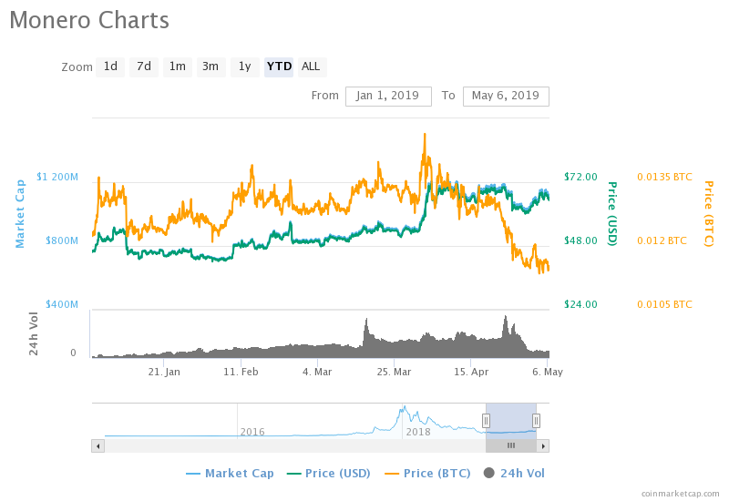Toggle Price (USD) series in legend
The image size is (729, 501).
329,474
